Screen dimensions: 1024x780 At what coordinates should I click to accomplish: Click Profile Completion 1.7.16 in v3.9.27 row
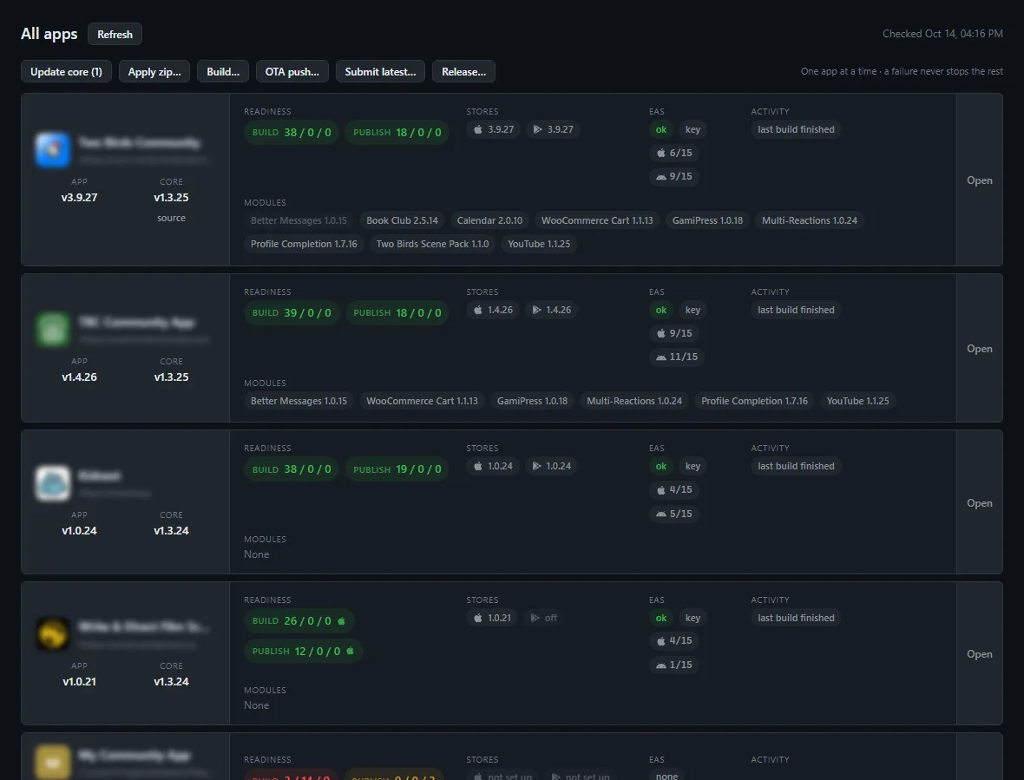[x=304, y=244]
